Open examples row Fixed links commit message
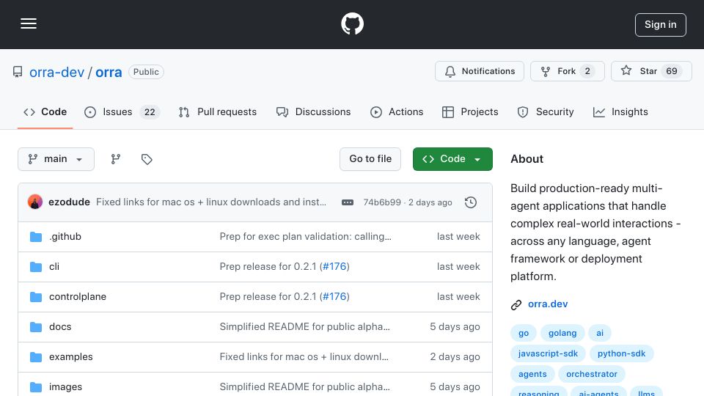The width and height of the screenshot is (704, 396). (304, 357)
